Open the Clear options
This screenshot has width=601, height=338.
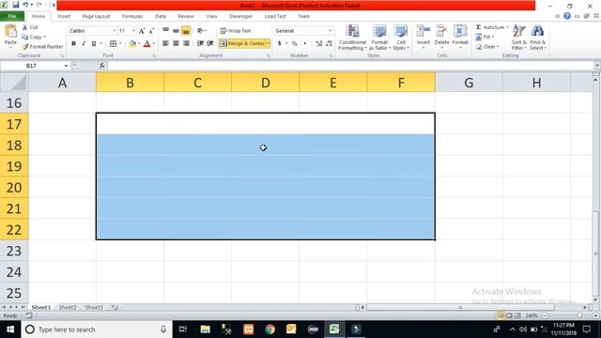[486, 46]
